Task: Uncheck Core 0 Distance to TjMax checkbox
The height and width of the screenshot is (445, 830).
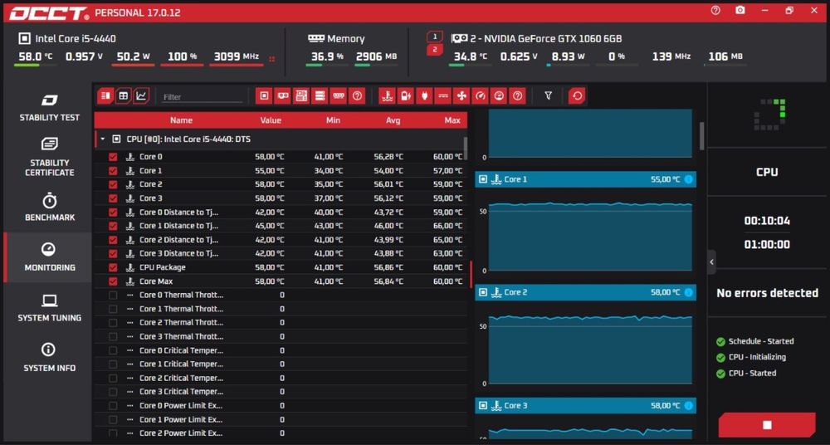Action: (113, 212)
